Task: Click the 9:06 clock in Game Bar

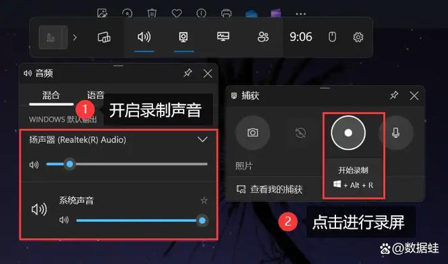Action: 301,37
